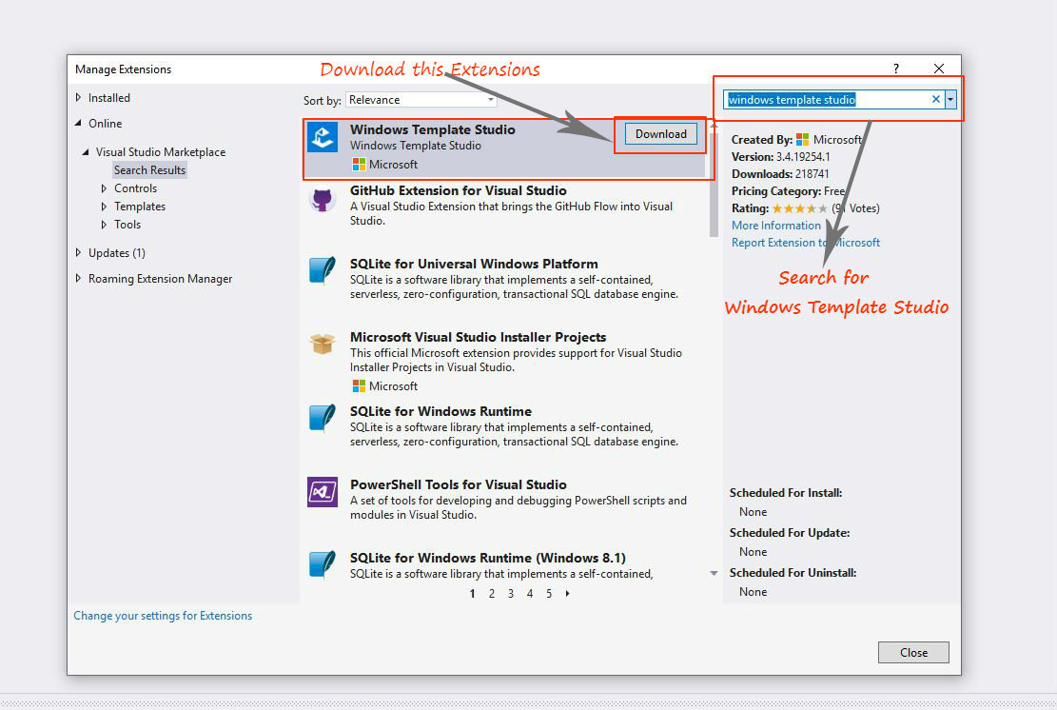Open the Sort by Relevance dropdown
Screen dimensions: 1057x710
(x=421, y=100)
